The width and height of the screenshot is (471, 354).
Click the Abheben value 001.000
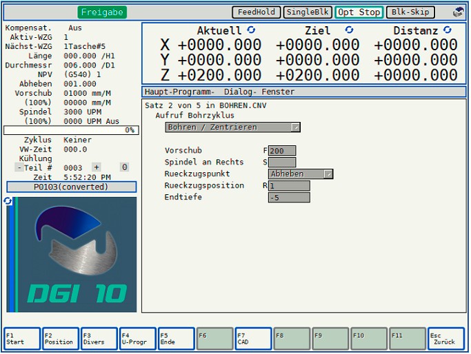click(x=80, y=84)
